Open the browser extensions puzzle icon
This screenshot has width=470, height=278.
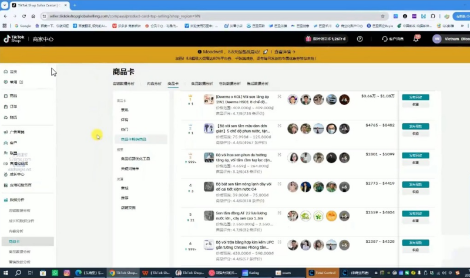(x=433, y=16)
